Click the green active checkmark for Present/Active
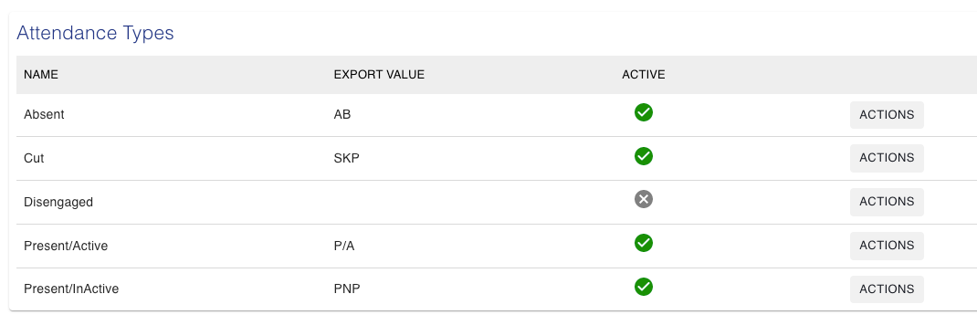Image resolution: width=977 pixels, height=336 pixels. [643, 243]
